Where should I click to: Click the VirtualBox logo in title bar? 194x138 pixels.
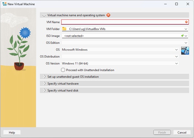pyautogui.click(x=4, y=4)
